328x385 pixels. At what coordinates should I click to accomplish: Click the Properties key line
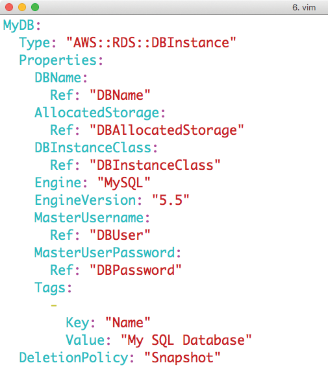(x=61, y=60)
